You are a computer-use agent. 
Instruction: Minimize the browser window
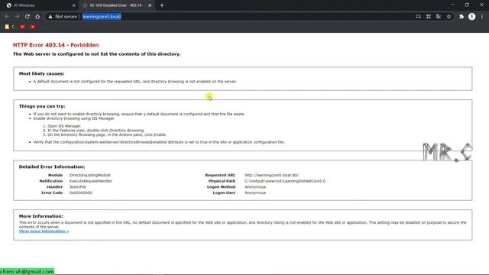tap(452, 5)
